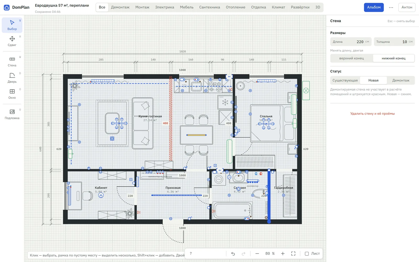Select the Окно window tool
Viewport: 419px width, 262px height.
click(12, 94)
